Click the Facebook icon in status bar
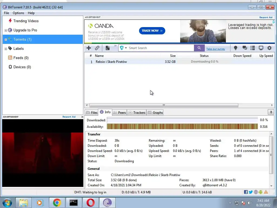This screenshot has width=277, height=208. [x=246, y=192]
